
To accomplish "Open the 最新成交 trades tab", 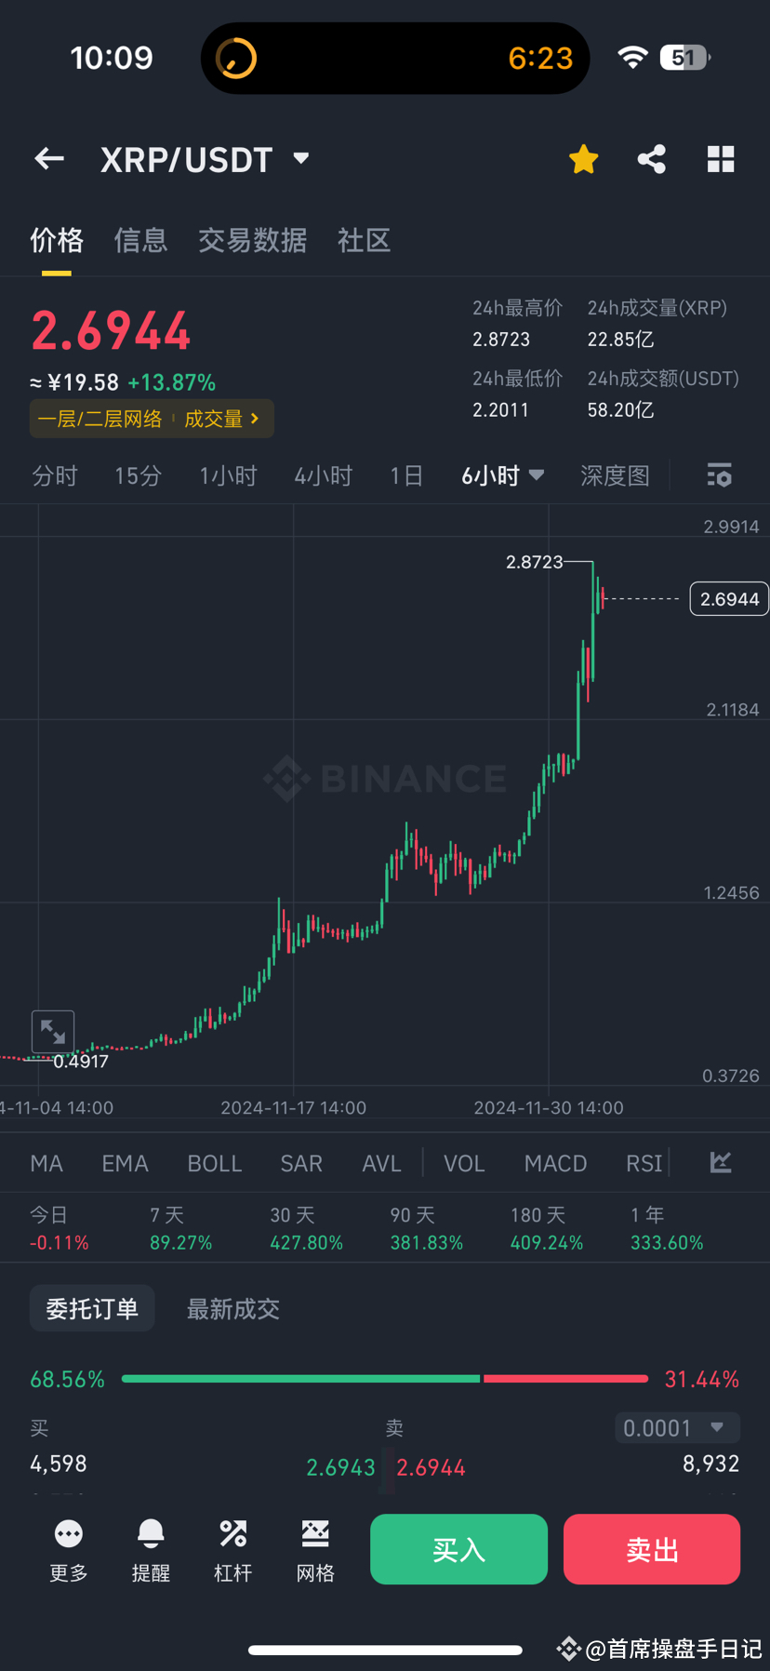I will click(232, 1307).
